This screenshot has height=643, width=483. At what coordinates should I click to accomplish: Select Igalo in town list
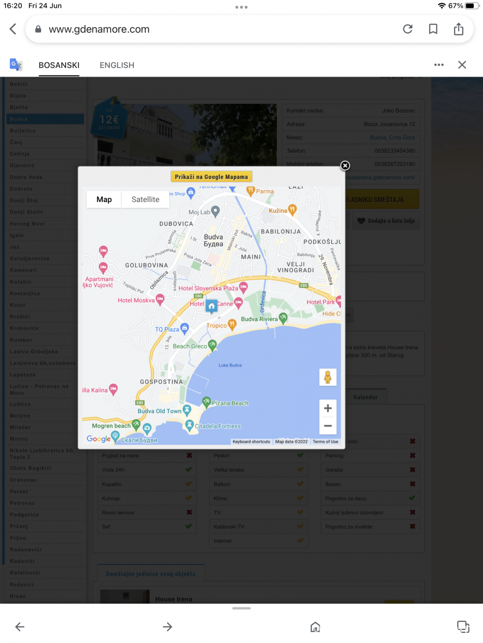(45, 235)
